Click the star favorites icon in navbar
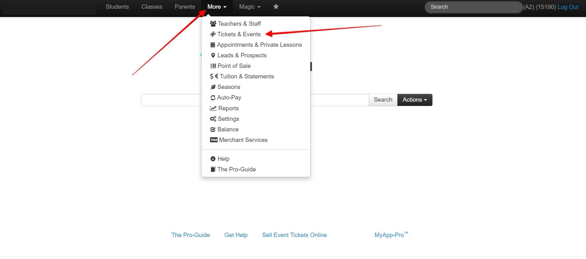Image resolution: width=586 pixels, height=259 pixels. coord(276,7)
